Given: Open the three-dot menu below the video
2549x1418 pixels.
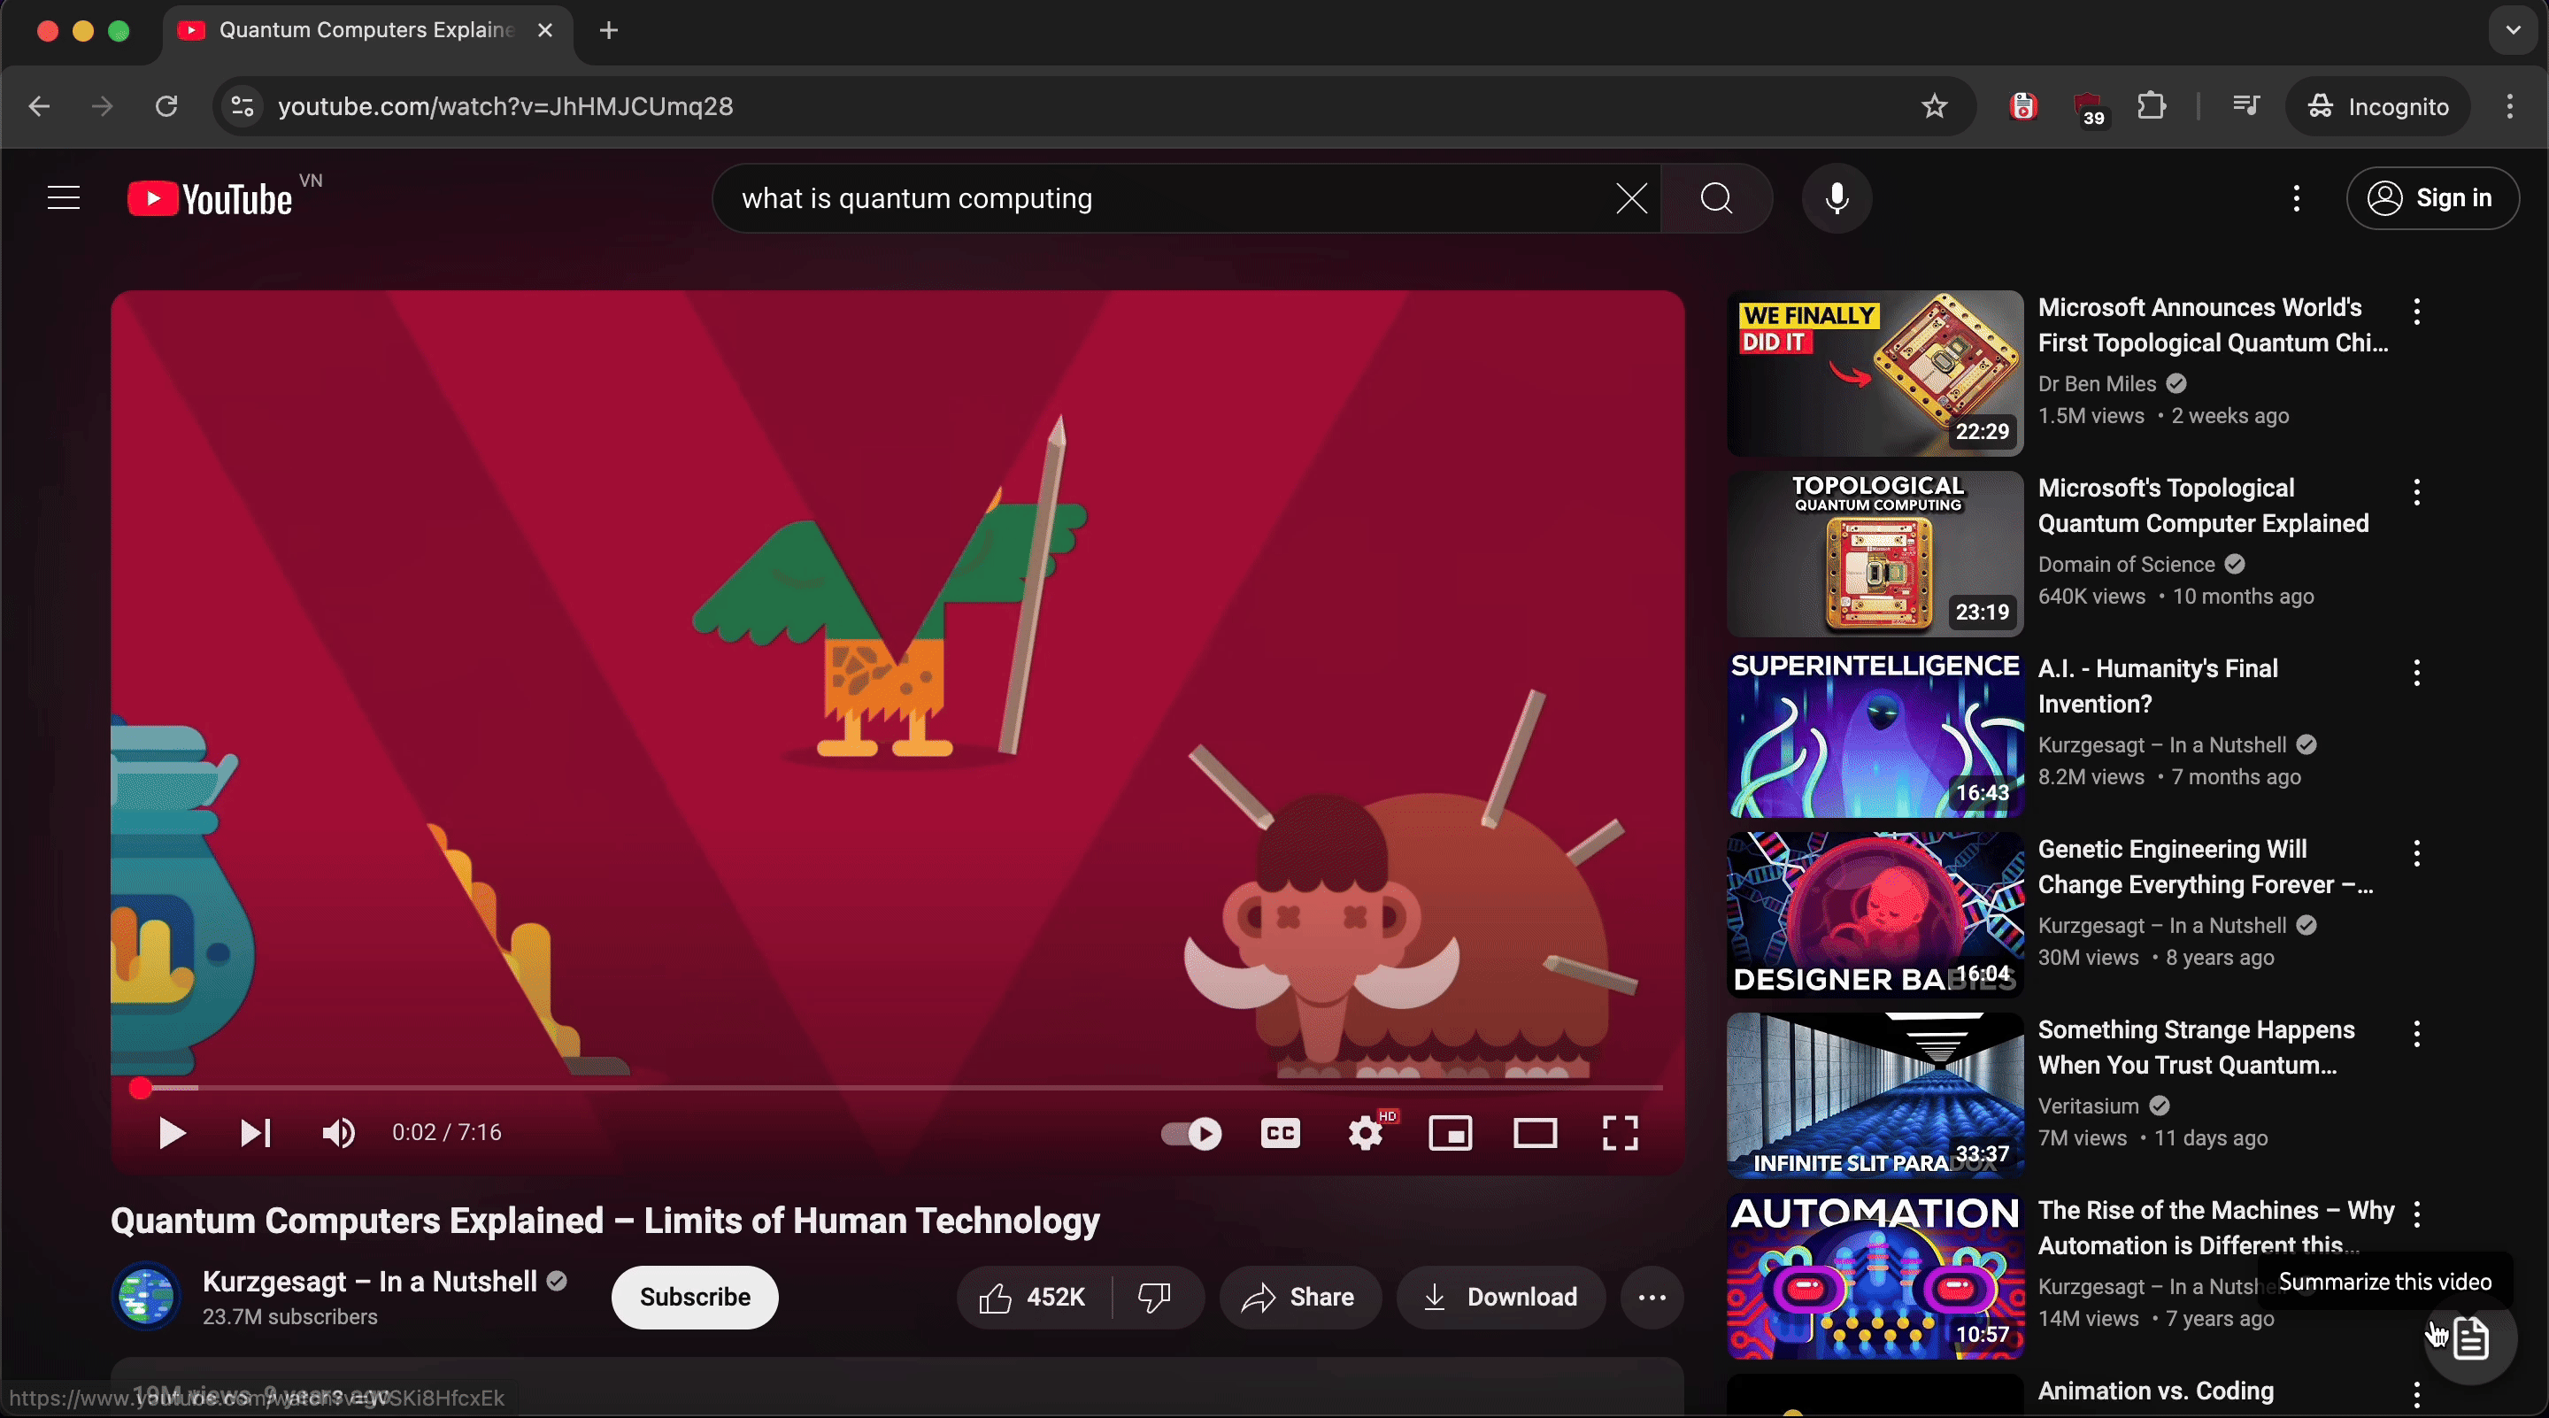Looking at the screenshot, I should click(1650, 1298).
